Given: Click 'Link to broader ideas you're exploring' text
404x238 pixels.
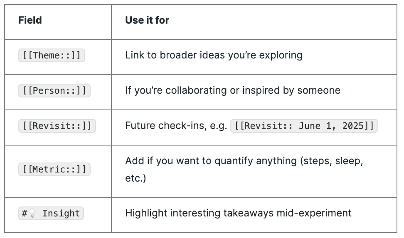Looking at the screenshot, I should point(214,55).
